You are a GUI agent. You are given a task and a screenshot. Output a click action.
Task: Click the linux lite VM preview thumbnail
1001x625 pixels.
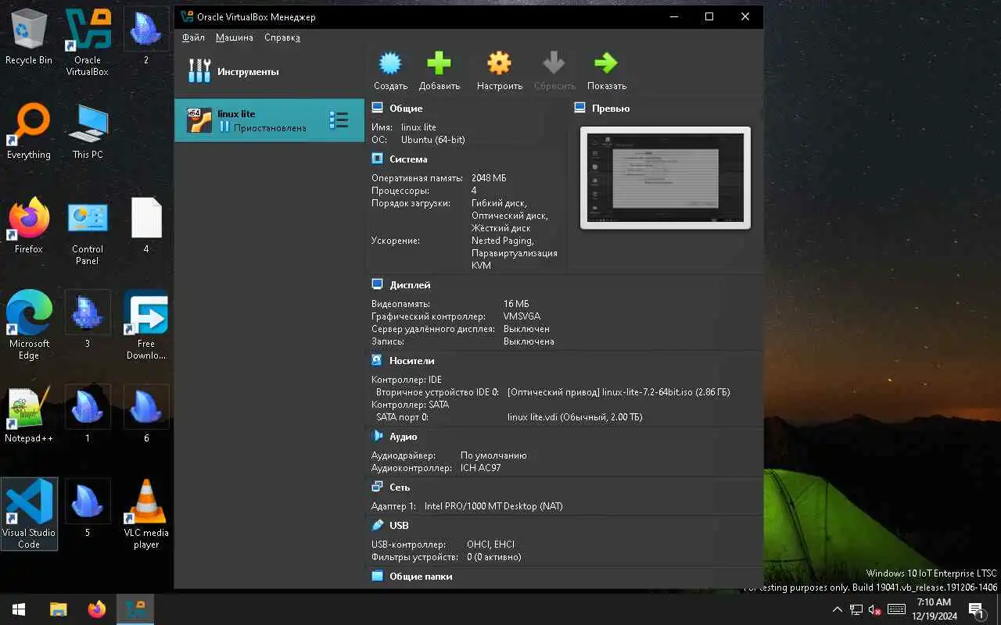click(x=666, y=178)
